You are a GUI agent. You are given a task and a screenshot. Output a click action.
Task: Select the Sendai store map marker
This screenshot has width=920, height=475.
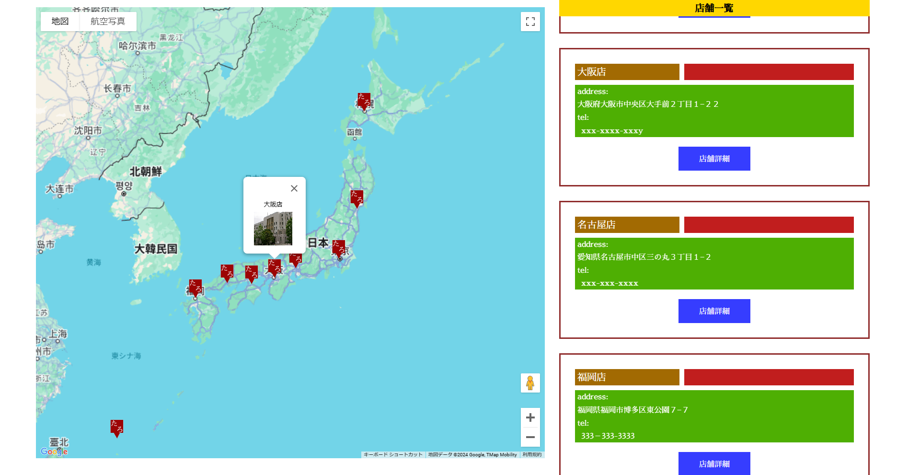click(x=356, y=198)
